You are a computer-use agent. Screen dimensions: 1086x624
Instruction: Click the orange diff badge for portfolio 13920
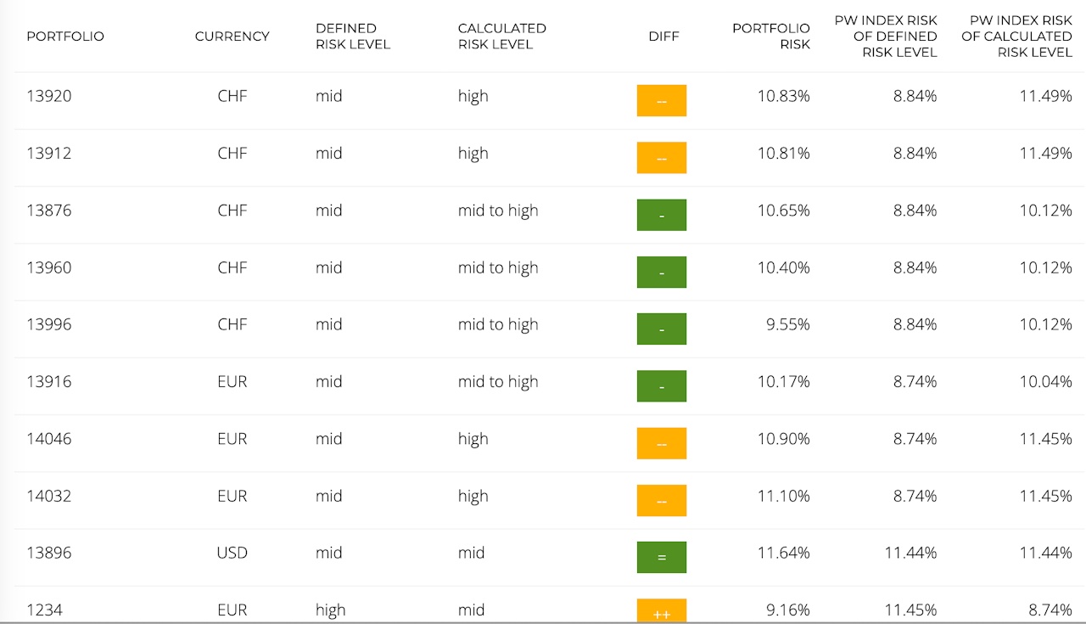tap(661, 100)
